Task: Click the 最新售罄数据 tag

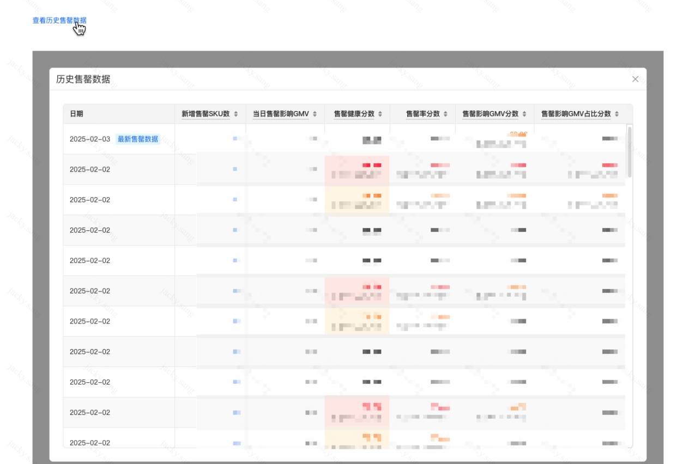Action: (x=138, y=139)
